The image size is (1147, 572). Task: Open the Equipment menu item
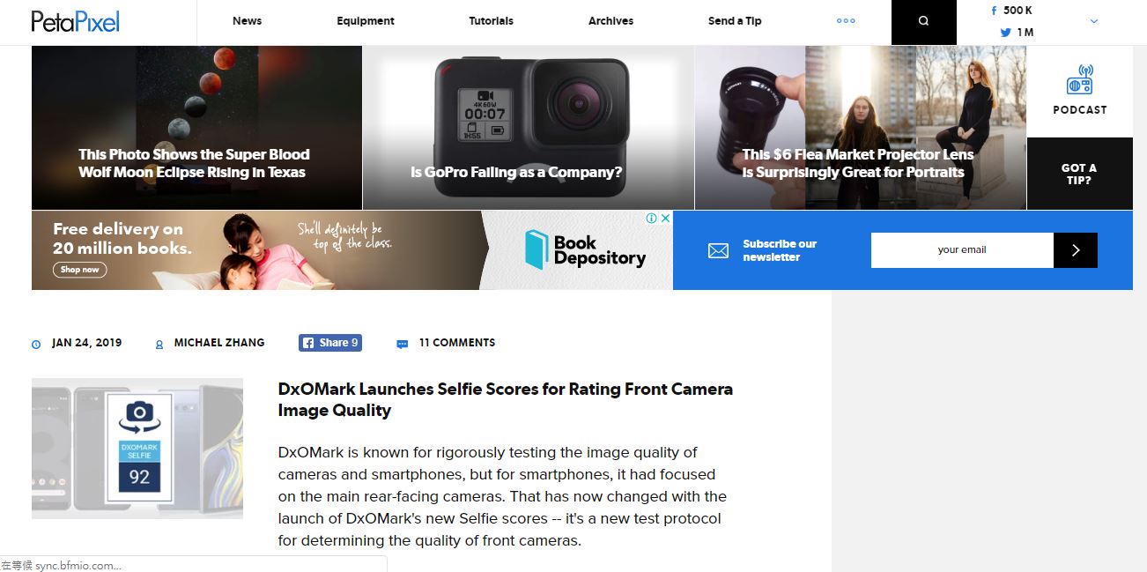(x=366, y=21)
